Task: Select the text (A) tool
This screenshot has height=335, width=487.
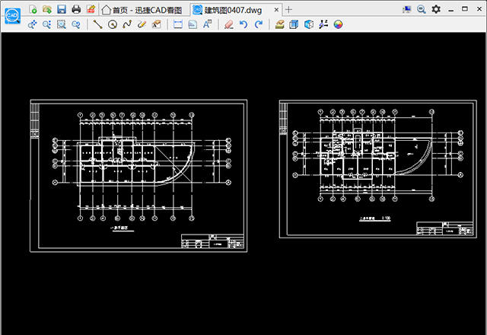Action: 207,24
